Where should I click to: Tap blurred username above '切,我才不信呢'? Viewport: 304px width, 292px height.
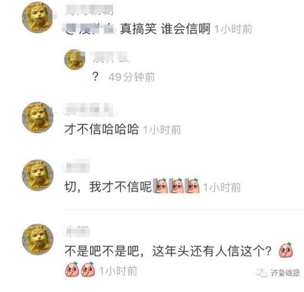(76, 166)
